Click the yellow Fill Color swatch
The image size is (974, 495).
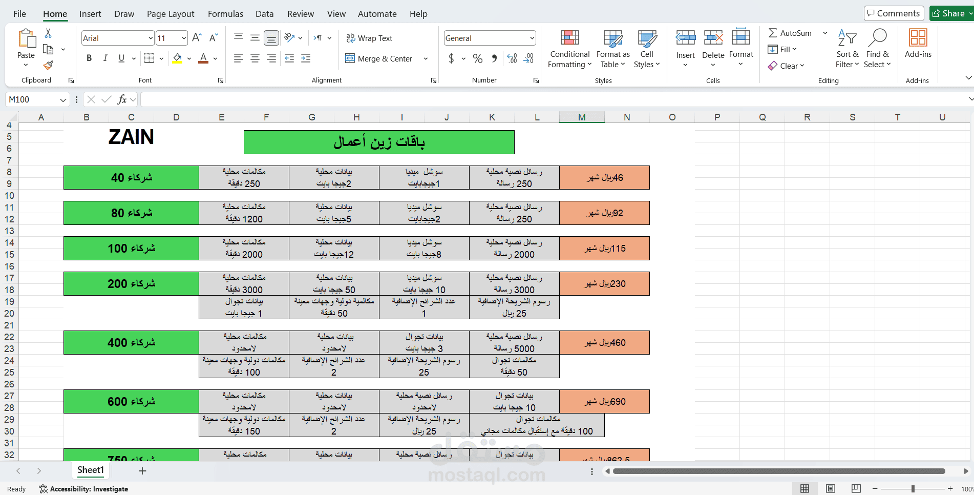[177, 58]
